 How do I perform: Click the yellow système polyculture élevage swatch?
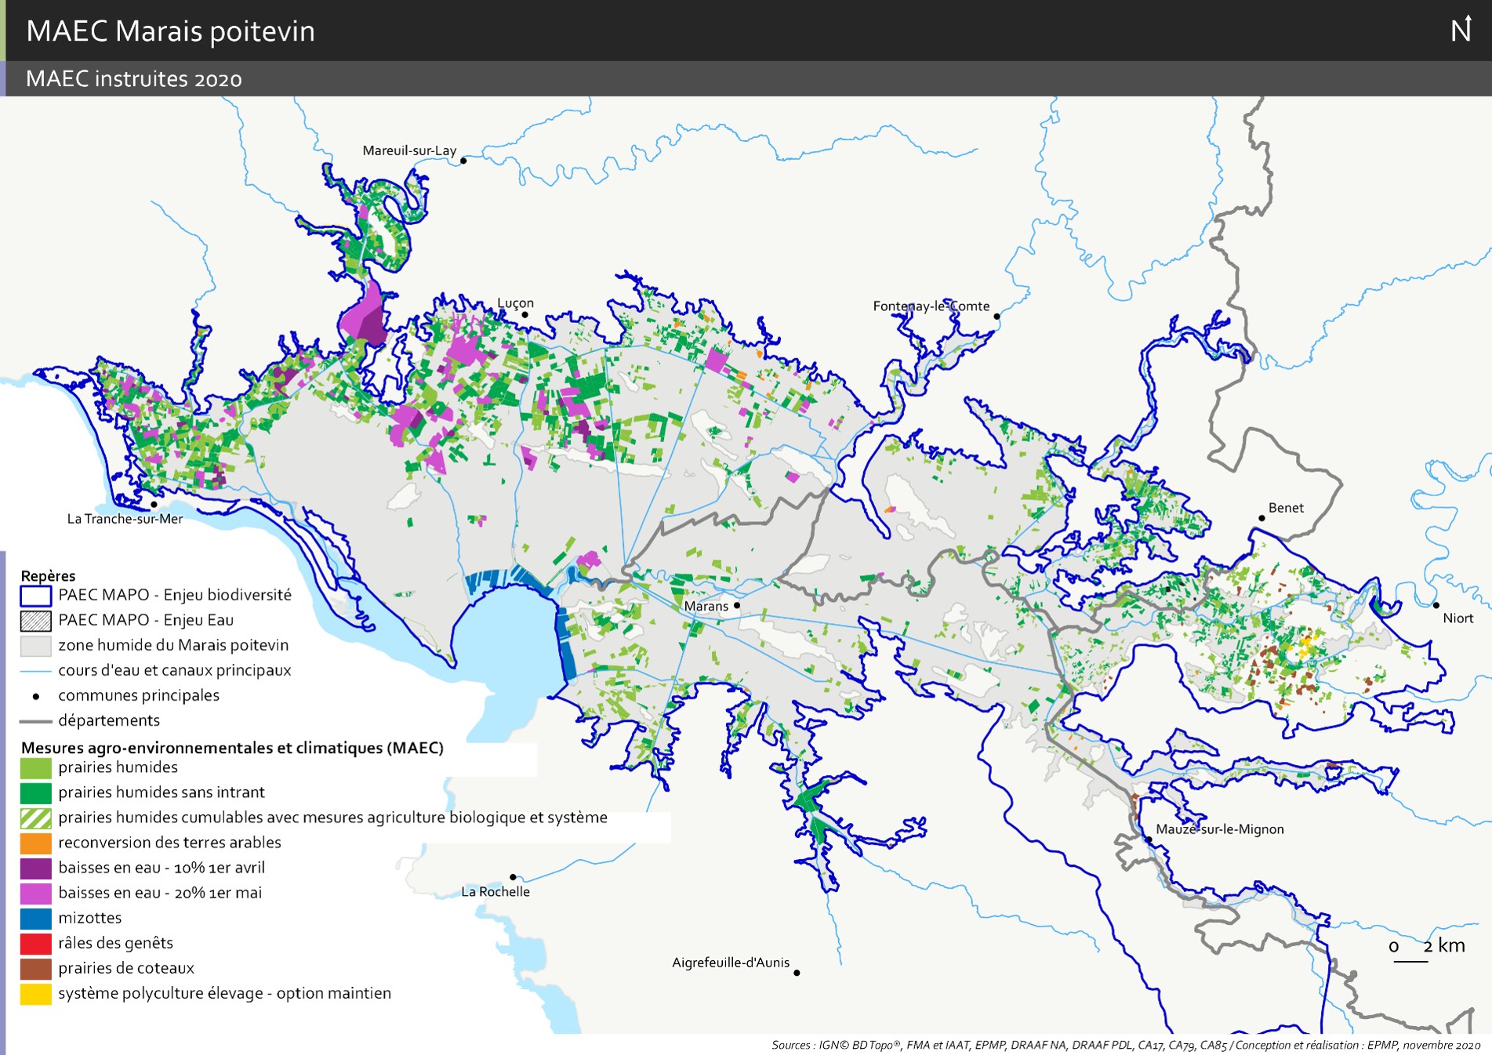pos(36,994)
